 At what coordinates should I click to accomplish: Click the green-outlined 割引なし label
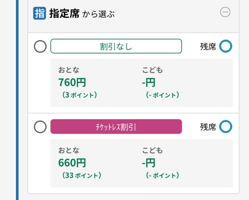(116, 46)
